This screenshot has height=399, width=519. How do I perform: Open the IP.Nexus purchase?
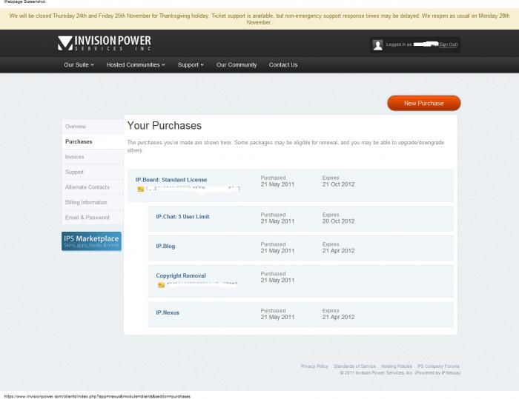[168, 312]
